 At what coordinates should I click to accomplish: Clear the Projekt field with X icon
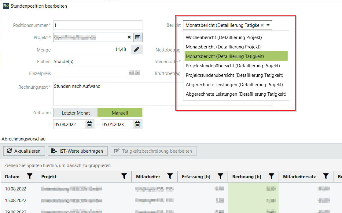(x=129, y=37)
